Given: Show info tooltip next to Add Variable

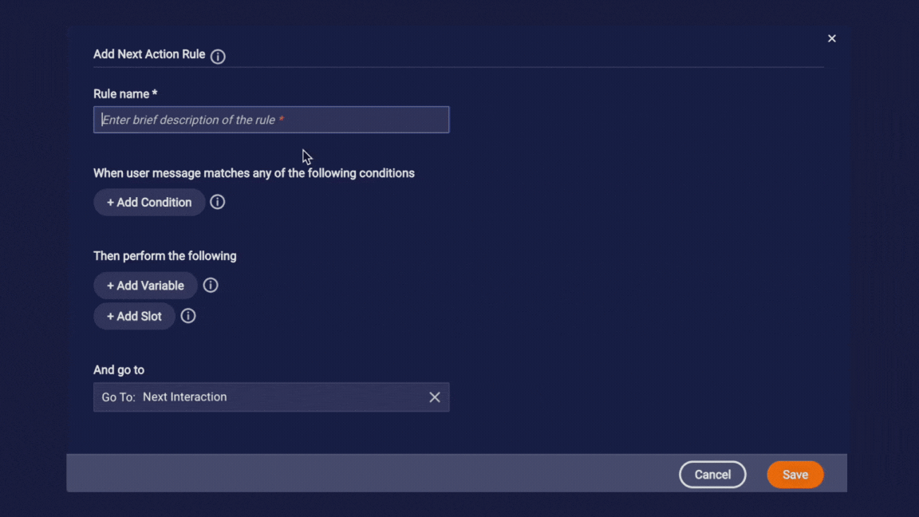Looking at the screenshot, I should 211,286.
